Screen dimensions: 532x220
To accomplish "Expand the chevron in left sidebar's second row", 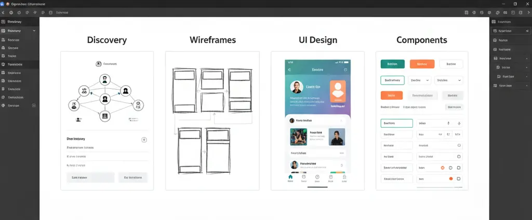I will pos(34,31).
